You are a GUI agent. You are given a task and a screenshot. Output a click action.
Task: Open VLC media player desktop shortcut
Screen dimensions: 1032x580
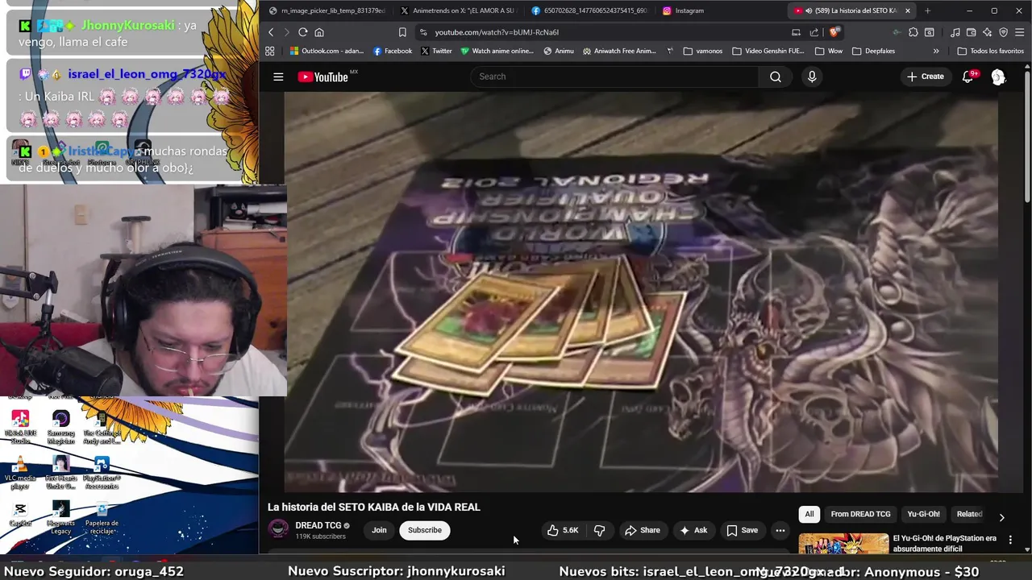click(20, 473)
